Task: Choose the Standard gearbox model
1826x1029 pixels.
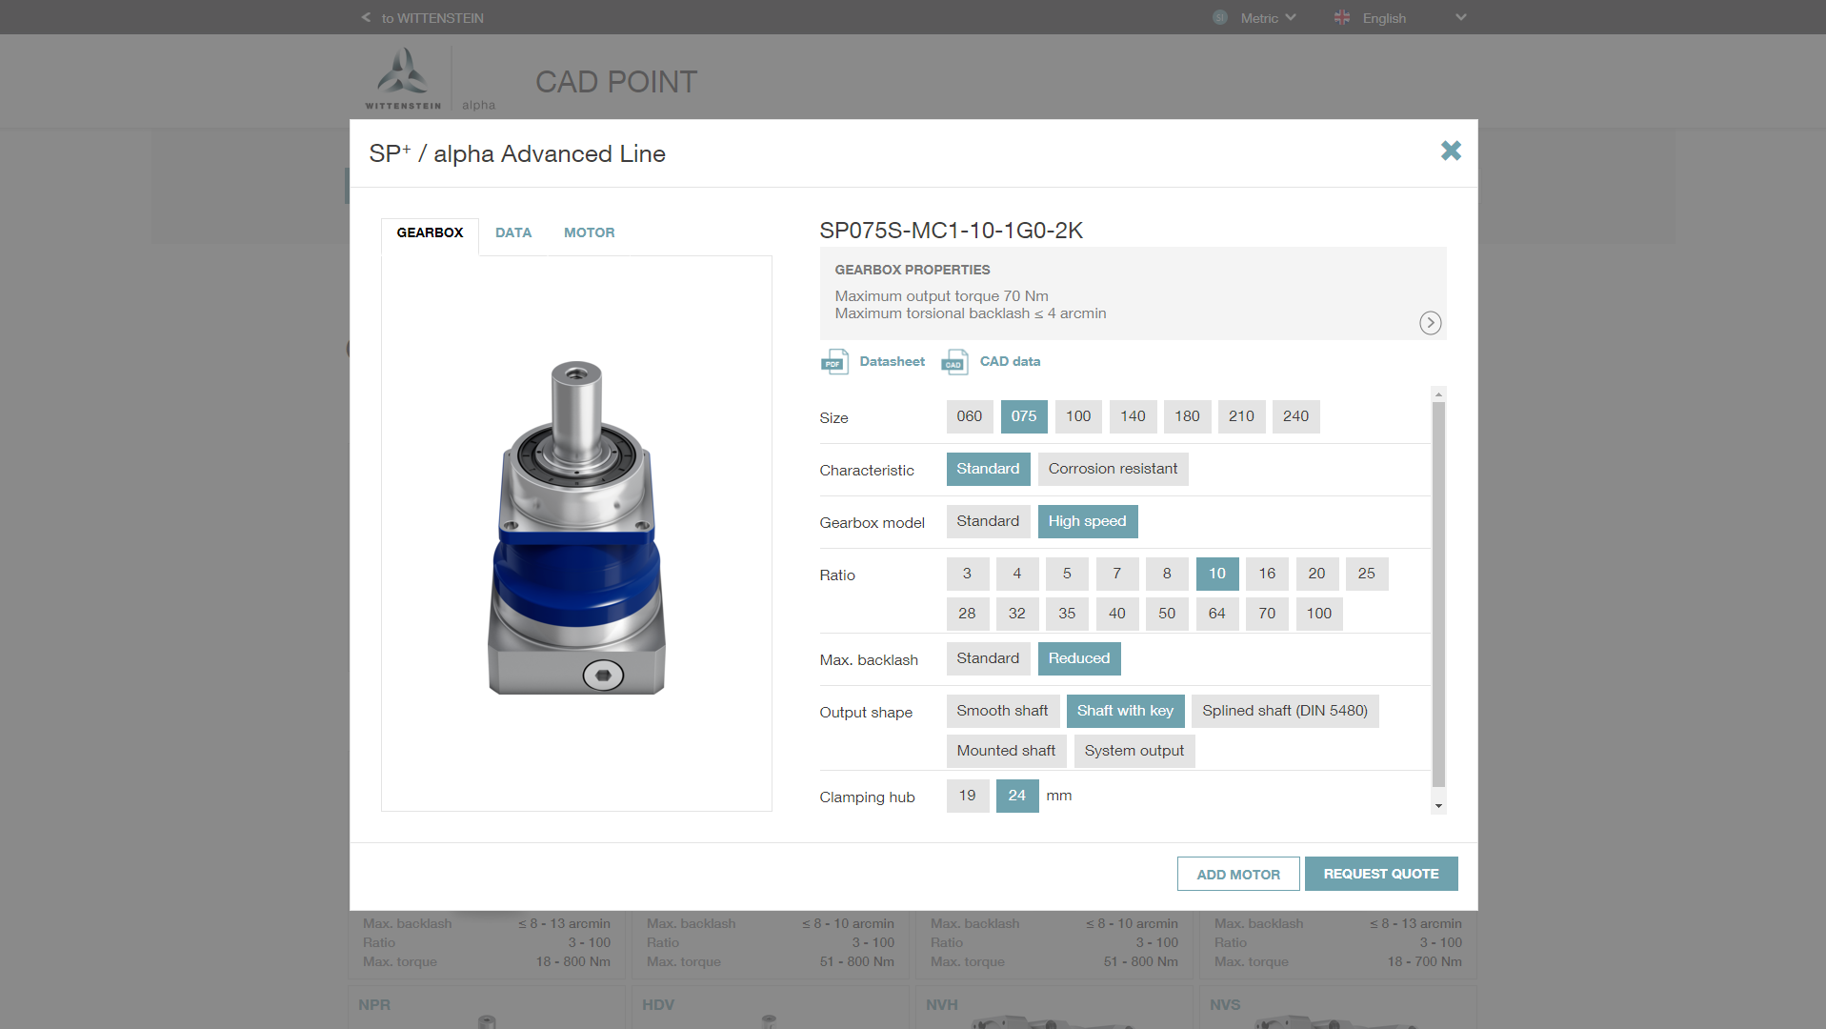Action: (988, 521)
